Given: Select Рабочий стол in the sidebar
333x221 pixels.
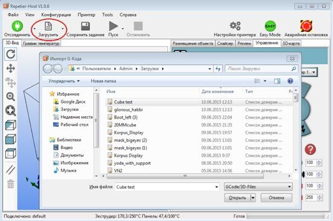Looking at the screenshot, I should [74, 125].
